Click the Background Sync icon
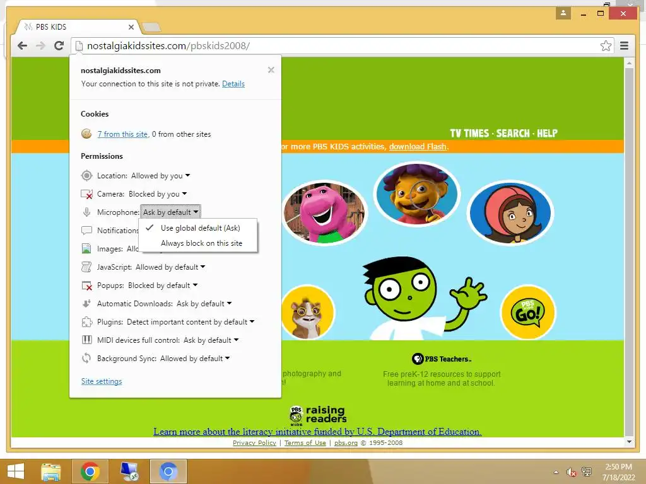This screenshot has width=646, height=484. (86, 359)
